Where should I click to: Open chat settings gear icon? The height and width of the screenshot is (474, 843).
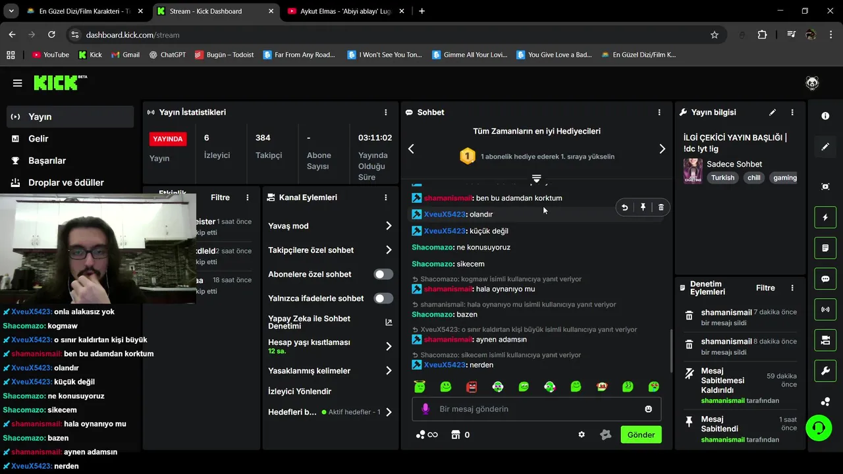582,434
